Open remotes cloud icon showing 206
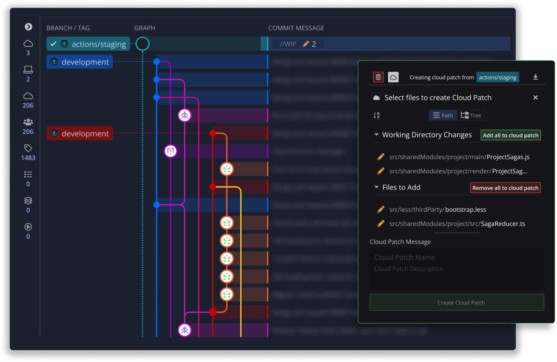This screenshot has width=557, height=362. pos(28,96)
